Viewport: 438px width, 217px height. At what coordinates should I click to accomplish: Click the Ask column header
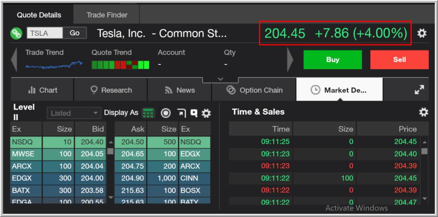click(130, 129)
